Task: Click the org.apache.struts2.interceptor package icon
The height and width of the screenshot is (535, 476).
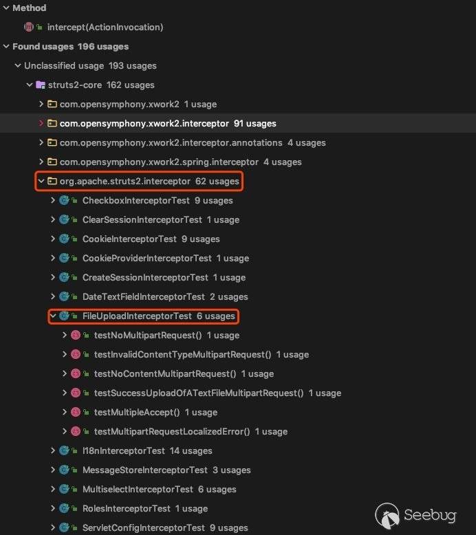Action: pos(52,182)
